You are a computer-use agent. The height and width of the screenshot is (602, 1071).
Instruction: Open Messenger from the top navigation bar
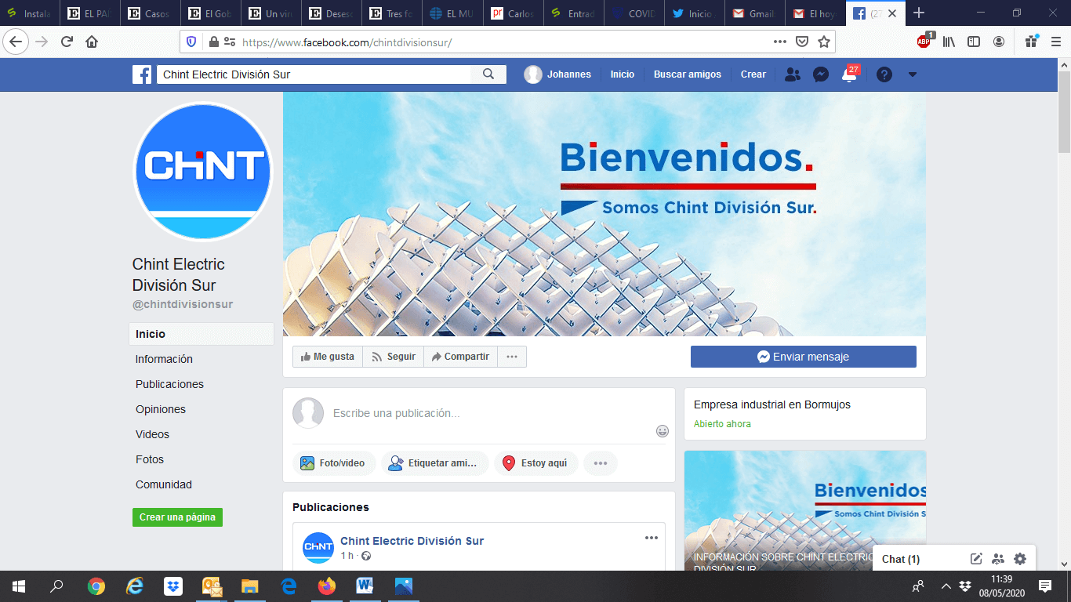point(820,74)
